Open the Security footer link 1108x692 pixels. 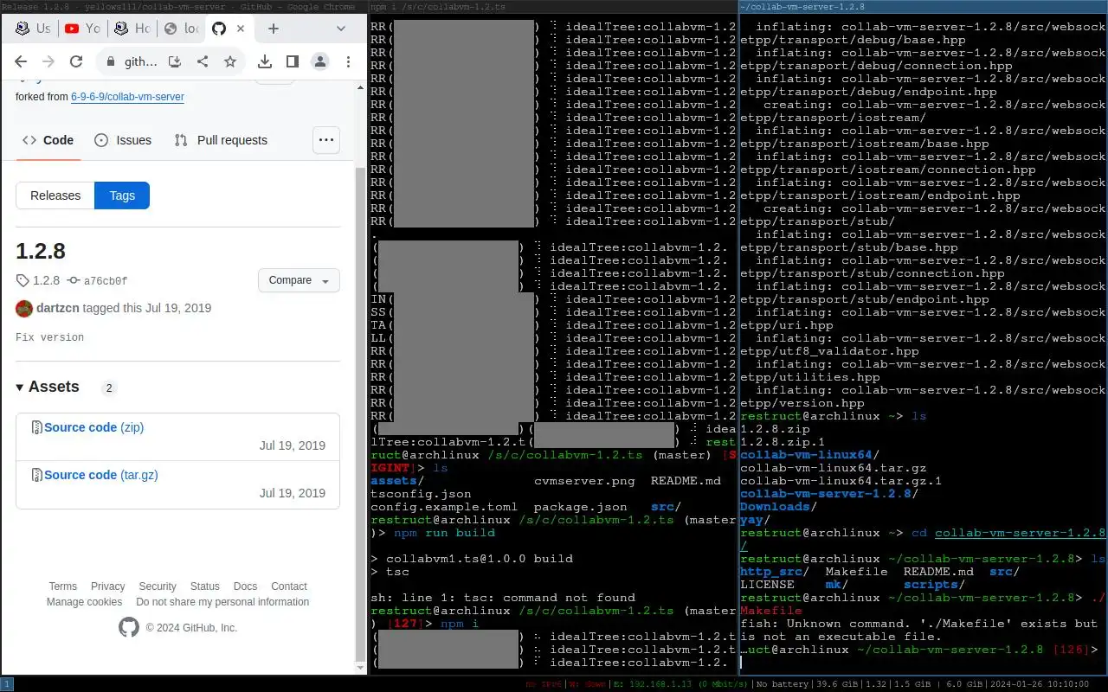158,586
